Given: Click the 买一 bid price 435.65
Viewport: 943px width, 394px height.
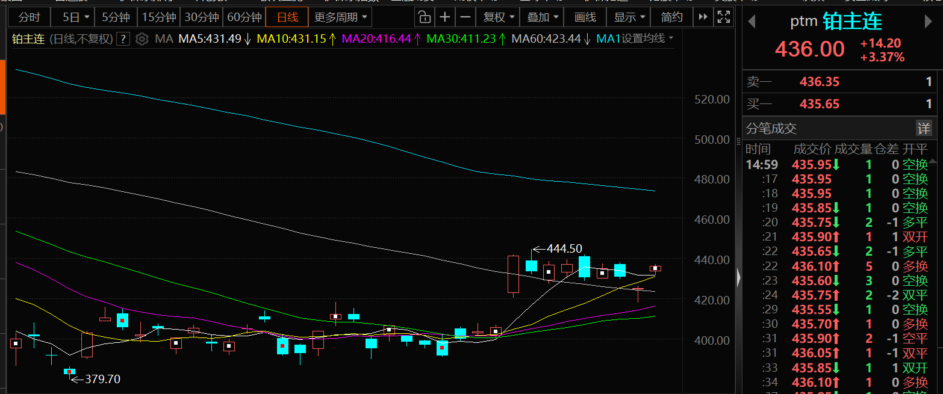Looking at the screenshot, I should [820, 104].
